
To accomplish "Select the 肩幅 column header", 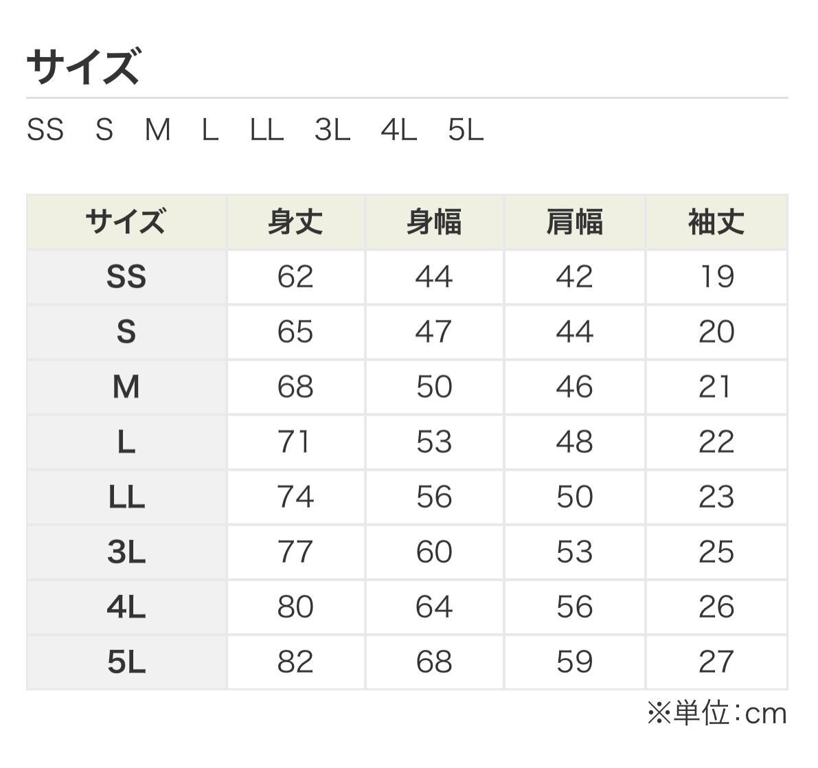I will (574, 223).
